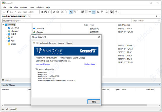Screen dimensions: 162x112
Task: Click the Cut scissors toolbar icon
Action: [x=42, y=12]
